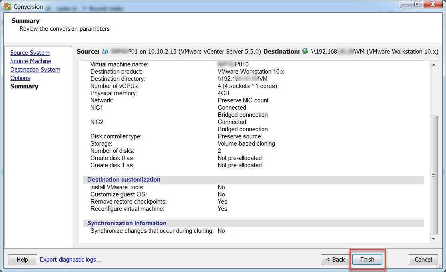Open the Options step
Screen dimensions: 446x272
click(20, 78)
